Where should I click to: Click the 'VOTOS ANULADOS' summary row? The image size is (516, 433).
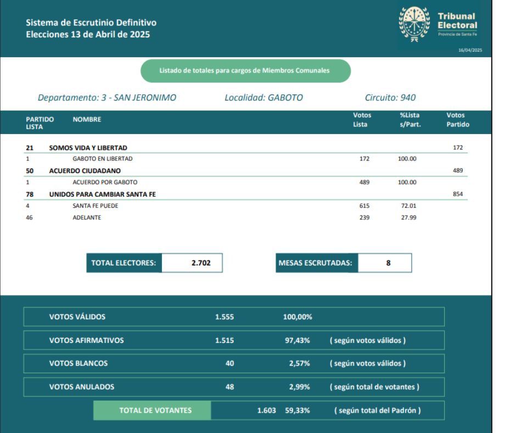[x=233, y=387]
